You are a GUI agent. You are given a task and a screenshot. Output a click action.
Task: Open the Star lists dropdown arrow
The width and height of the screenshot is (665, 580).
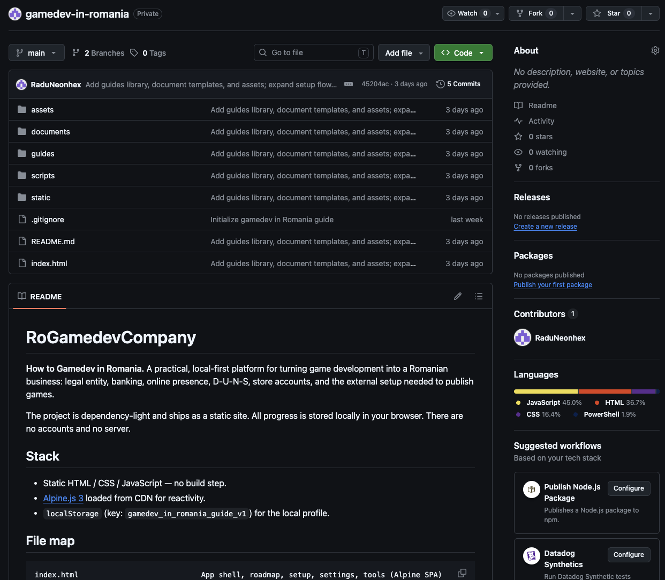pyautogui.click(x=651, y=13)
